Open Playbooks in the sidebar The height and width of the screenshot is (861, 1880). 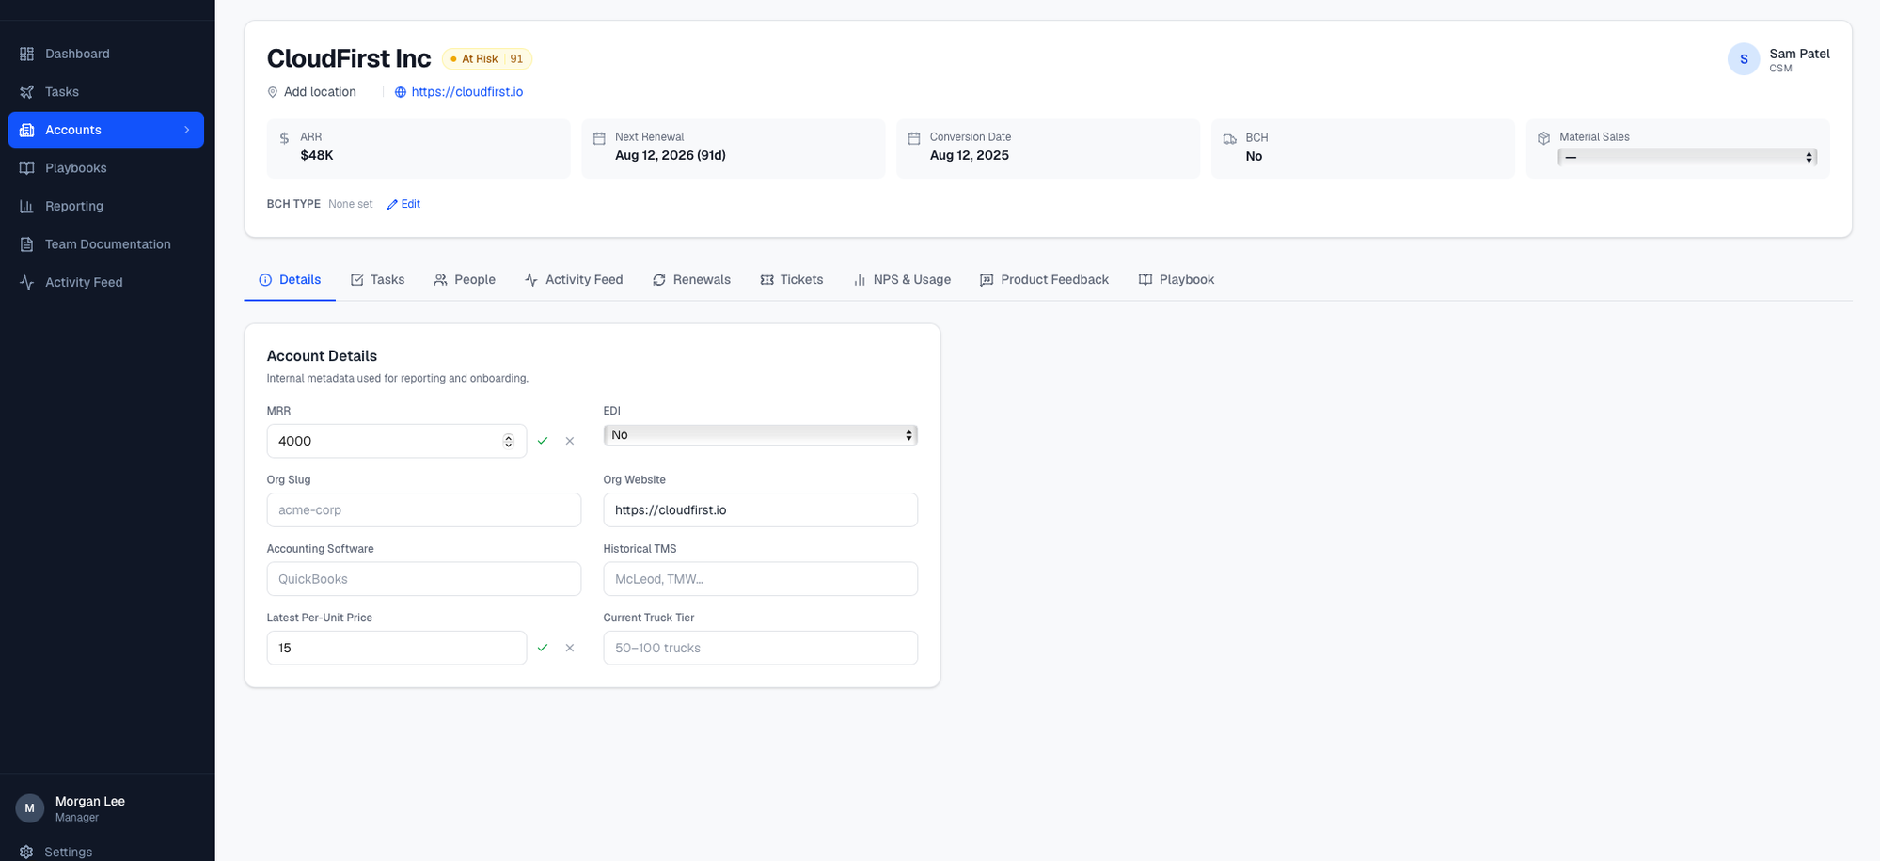pos(106,167)
